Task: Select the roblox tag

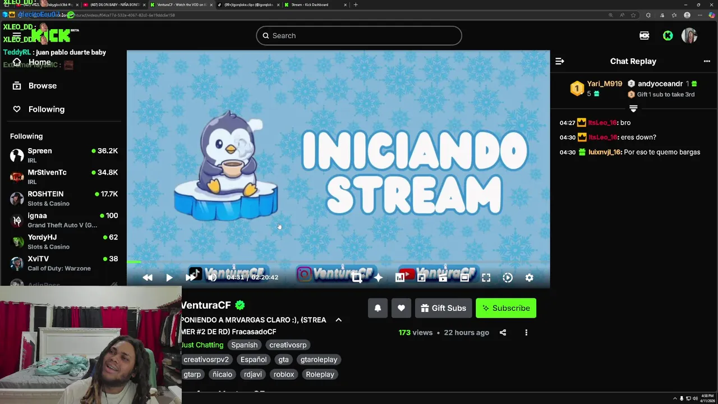Action: tap(284, 374)
